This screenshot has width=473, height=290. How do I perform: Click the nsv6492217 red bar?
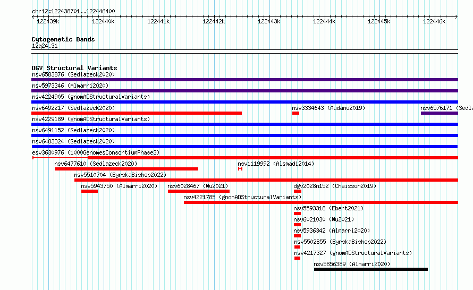point(137,113)
